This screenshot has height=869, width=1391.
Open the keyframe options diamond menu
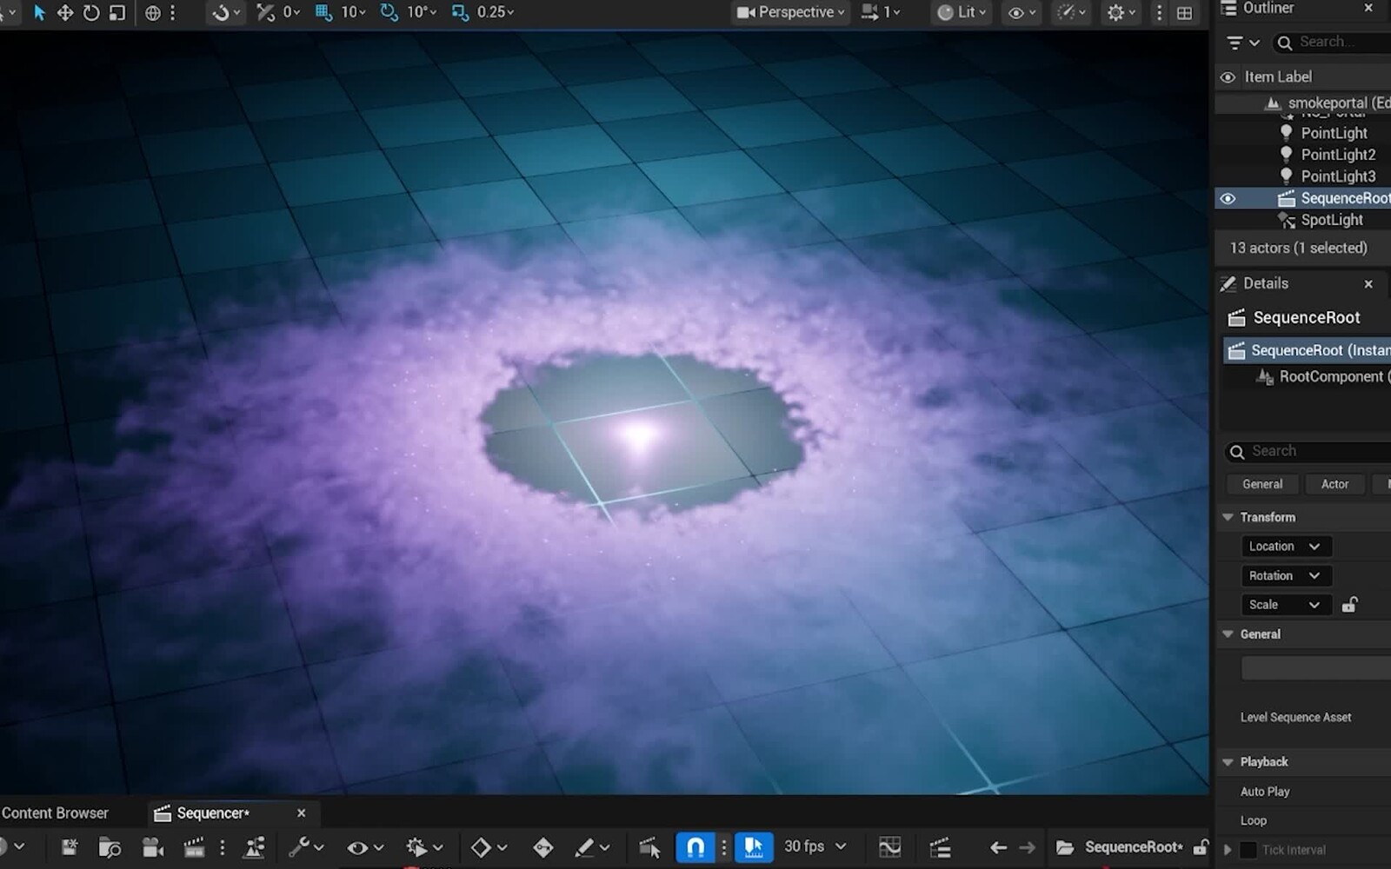(489, 847)
